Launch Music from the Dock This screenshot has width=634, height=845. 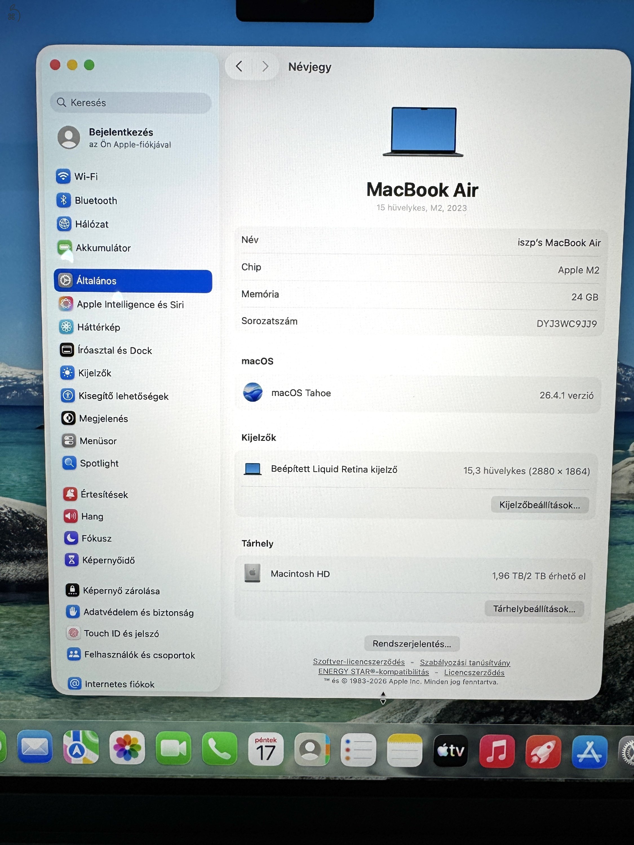coord(497,751)
